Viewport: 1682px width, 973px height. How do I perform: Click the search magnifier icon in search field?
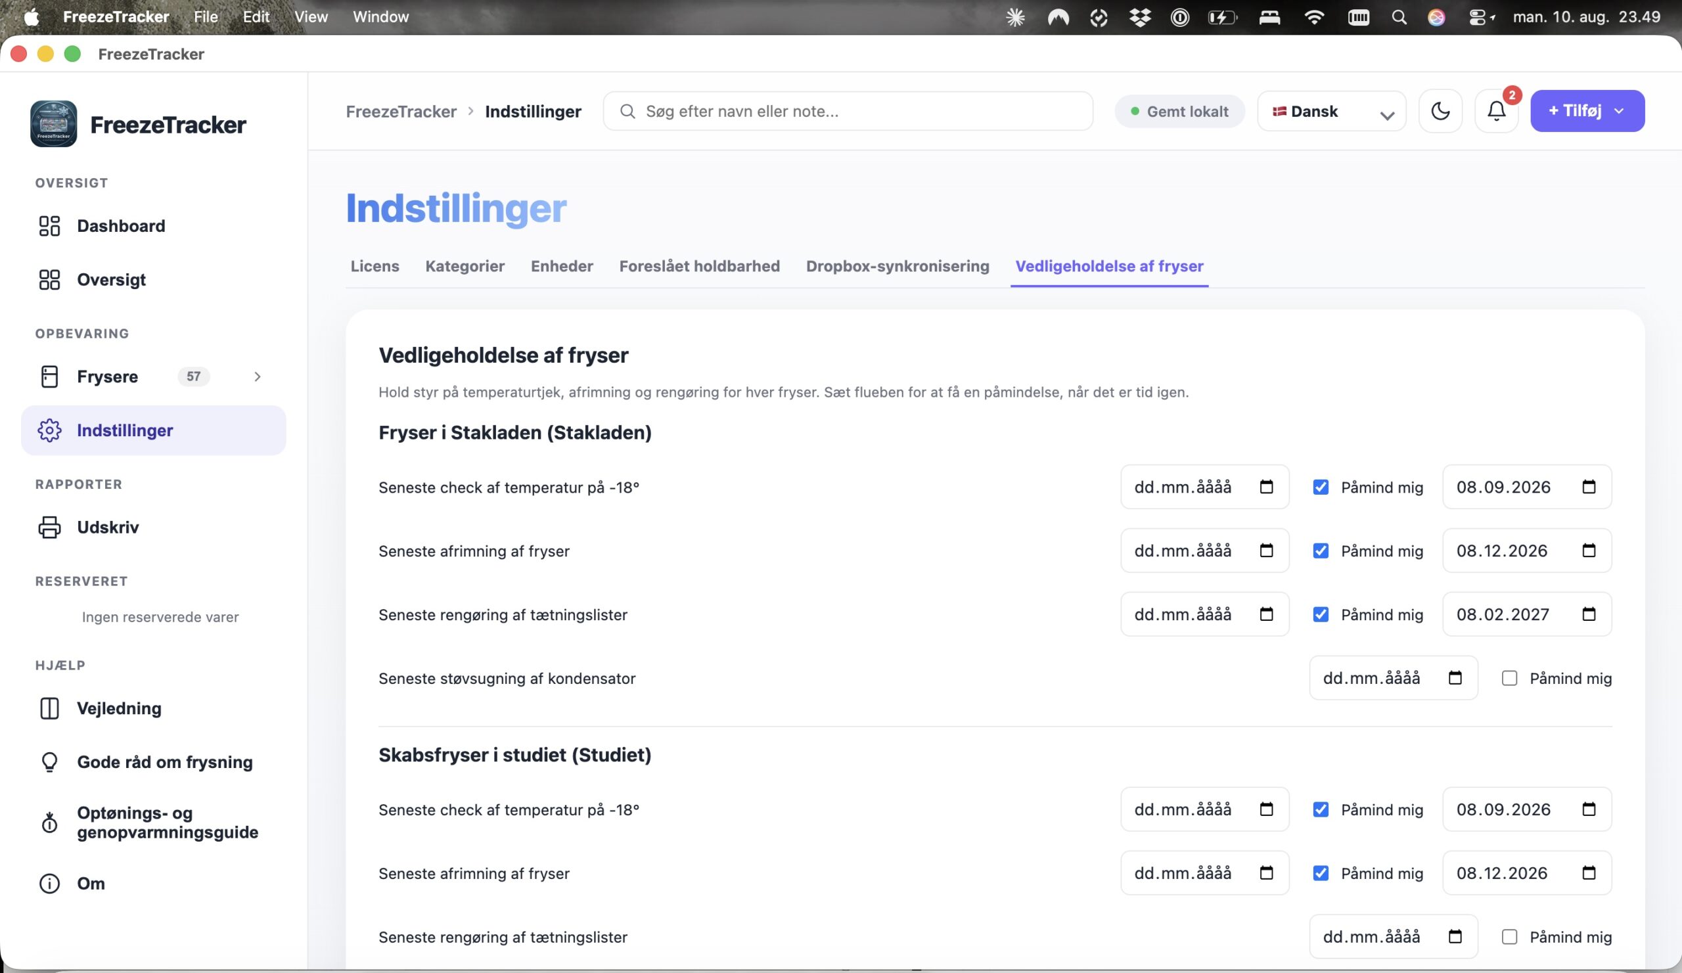pyautogui.click(x=627, y=111)
